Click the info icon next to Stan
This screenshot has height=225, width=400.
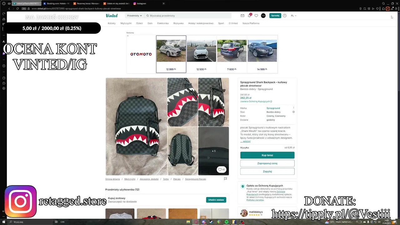293,112
